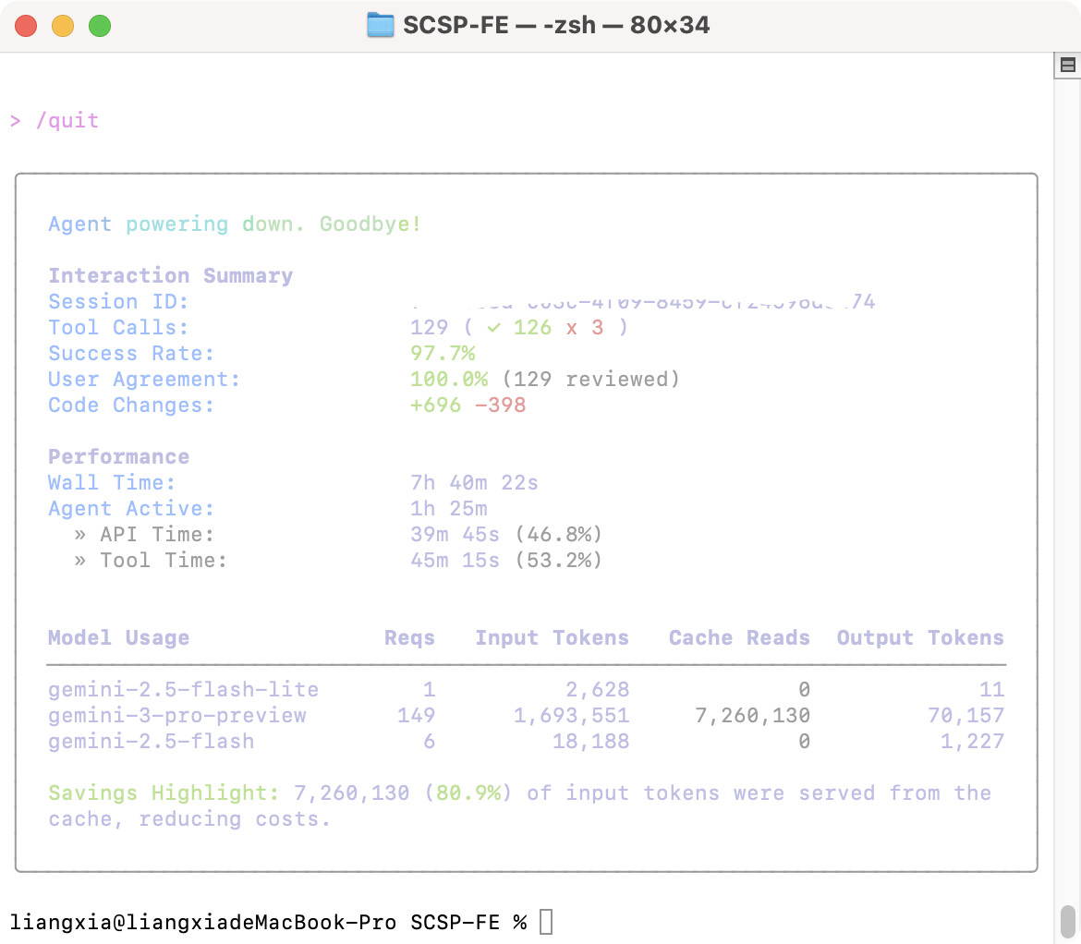Click the 'gemini-2.5-flash-lite' model row

526,690
